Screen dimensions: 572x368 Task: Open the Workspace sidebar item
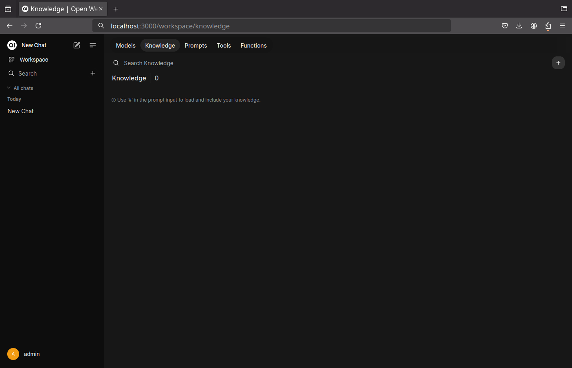[x=34, y=60]
